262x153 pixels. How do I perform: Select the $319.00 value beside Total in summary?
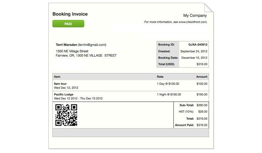(202, 119)
